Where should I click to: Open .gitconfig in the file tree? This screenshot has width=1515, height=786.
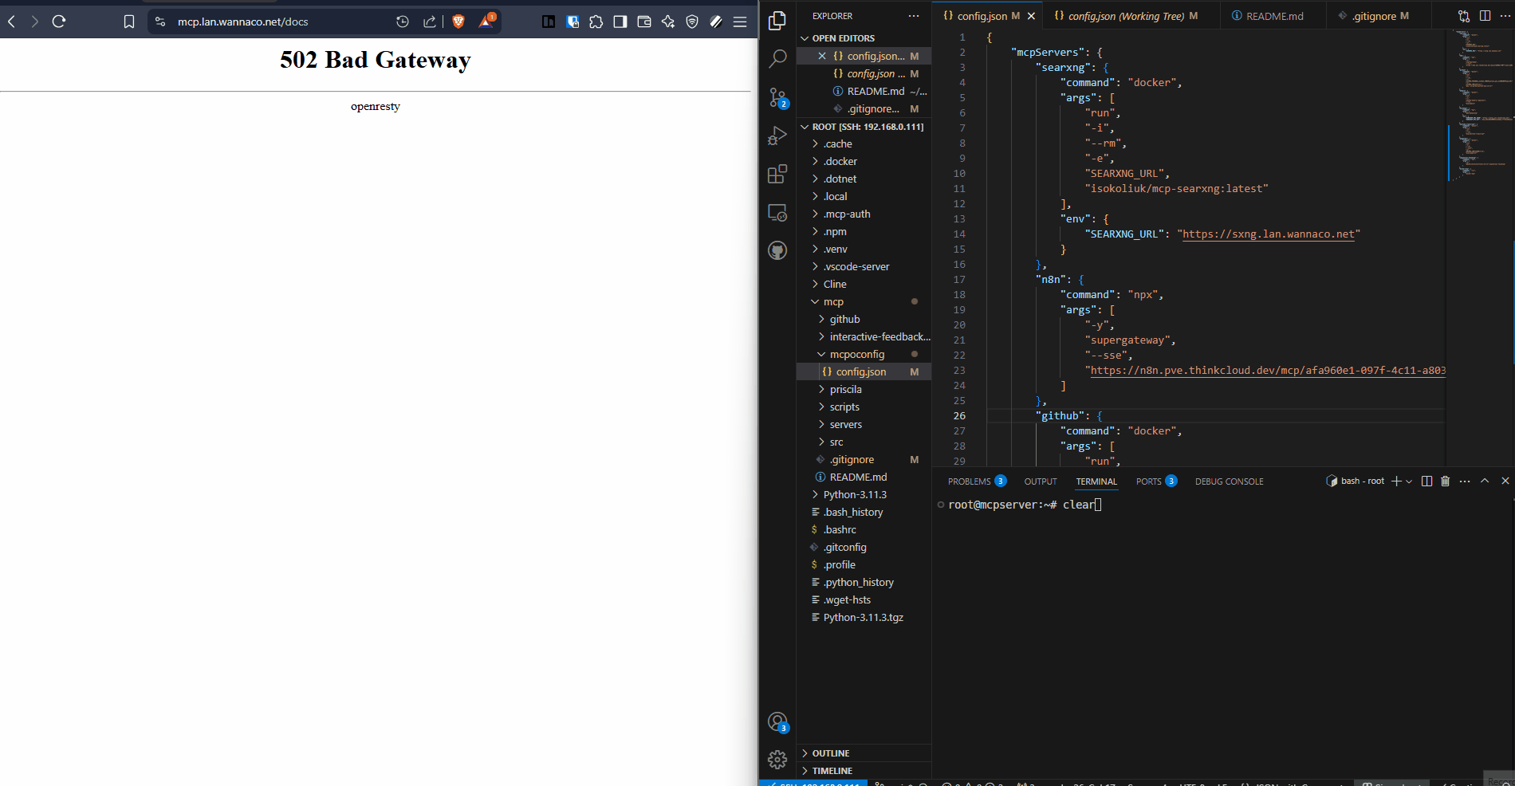pos(864,548)
